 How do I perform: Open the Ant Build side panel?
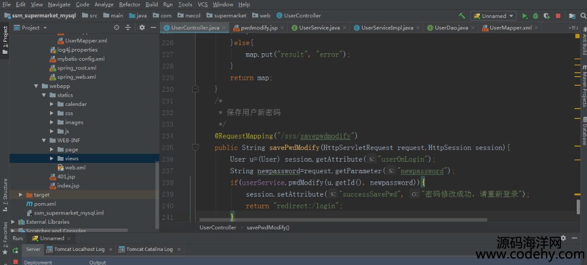(x=584, y=40)
